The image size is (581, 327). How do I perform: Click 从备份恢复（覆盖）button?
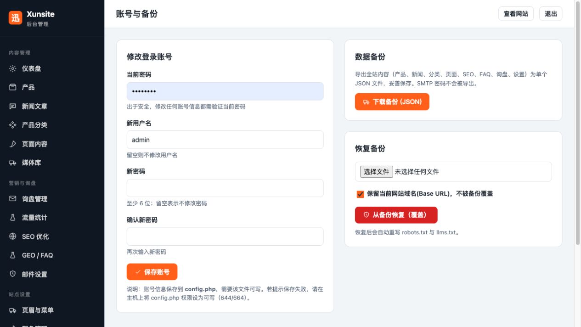[396, 215]
